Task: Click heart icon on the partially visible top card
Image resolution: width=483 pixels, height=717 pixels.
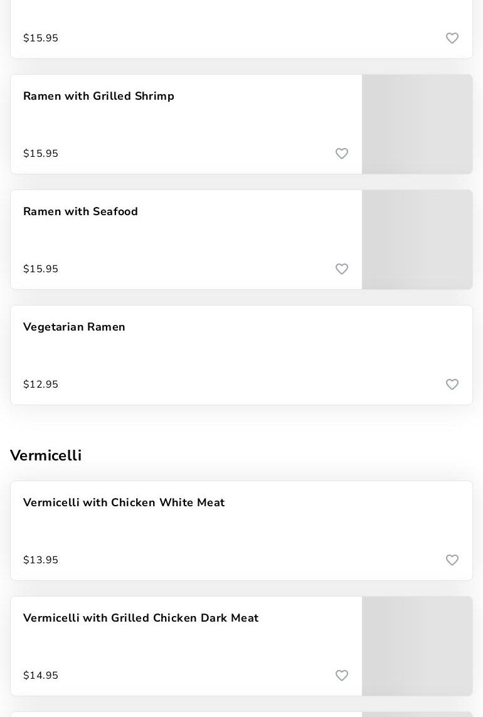Action: (x=452, y=38)
